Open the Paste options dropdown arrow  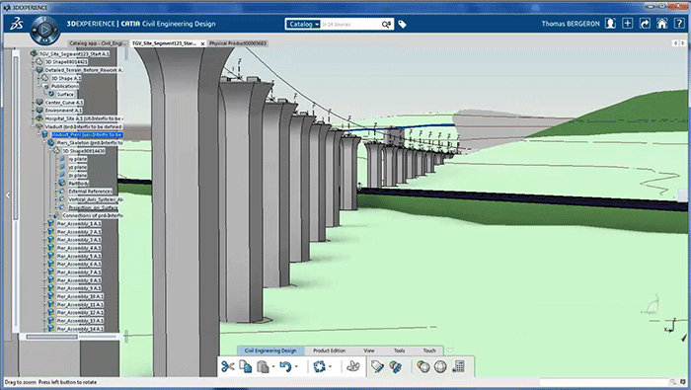(x=273, y=366)
